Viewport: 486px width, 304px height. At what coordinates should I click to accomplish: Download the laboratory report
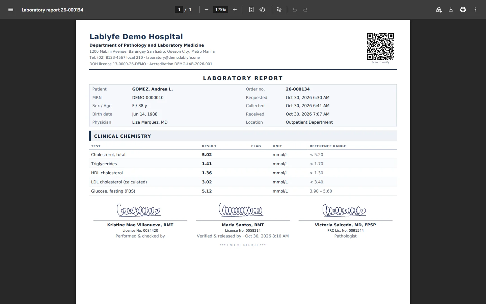tap(451, 9)
